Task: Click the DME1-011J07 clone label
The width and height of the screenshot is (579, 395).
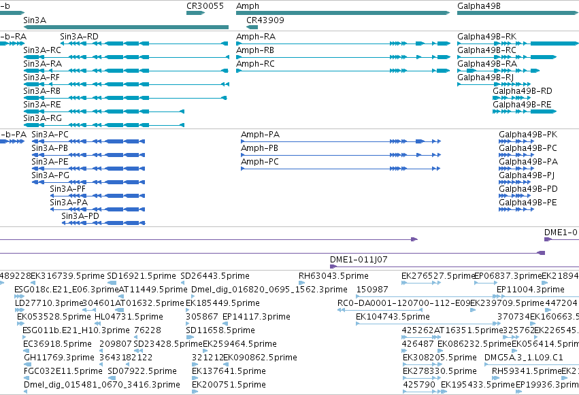Action: (x=359, y=260)
